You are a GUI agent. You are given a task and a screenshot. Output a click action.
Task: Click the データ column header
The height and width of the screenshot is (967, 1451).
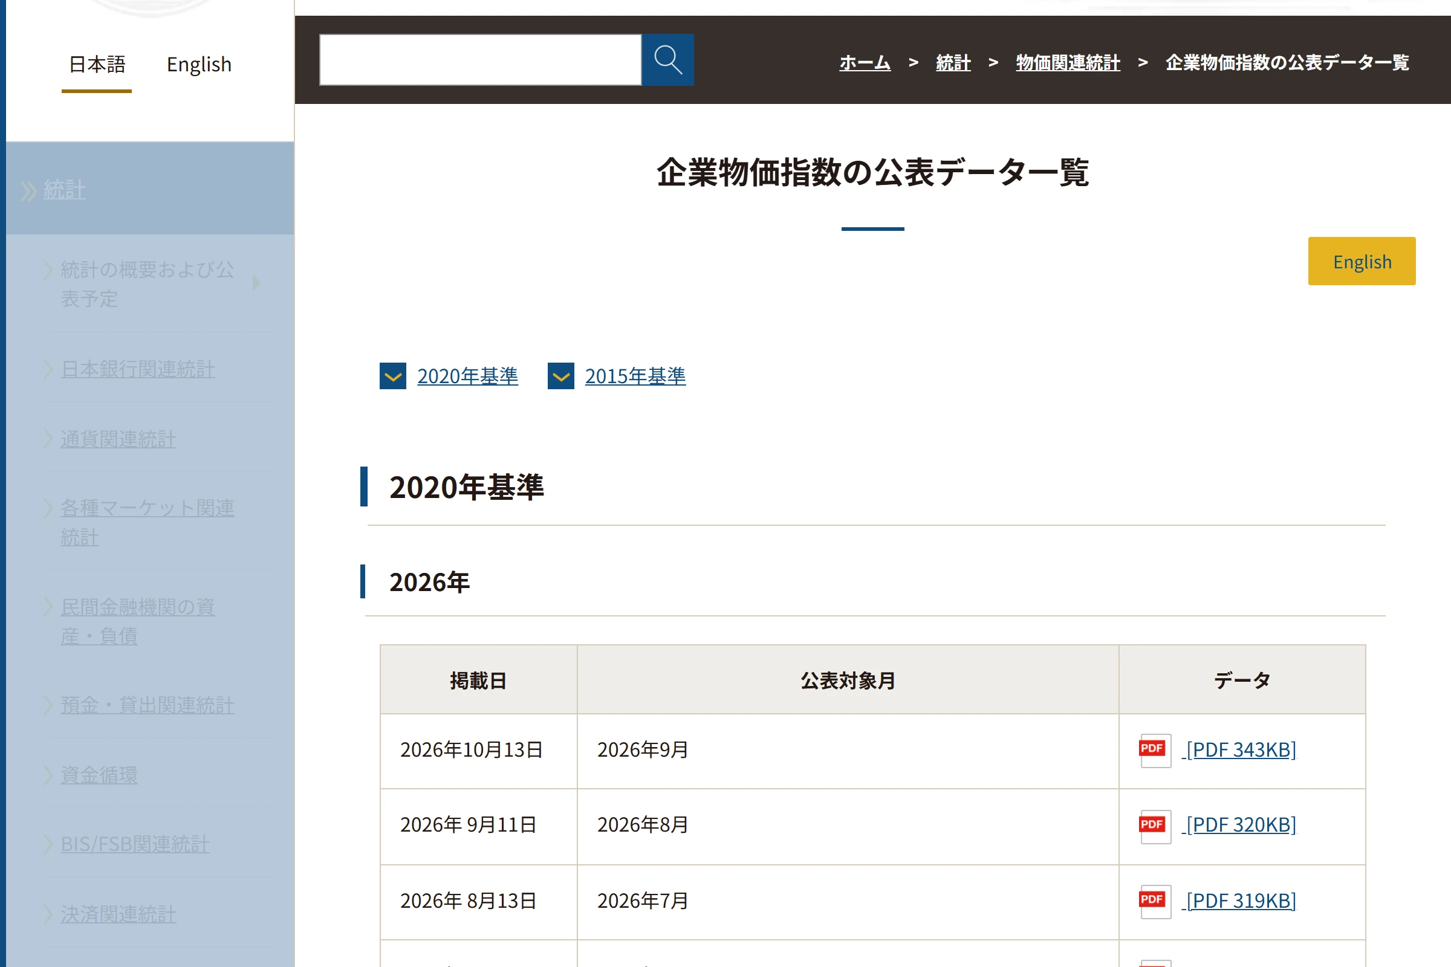point(1242,681)
